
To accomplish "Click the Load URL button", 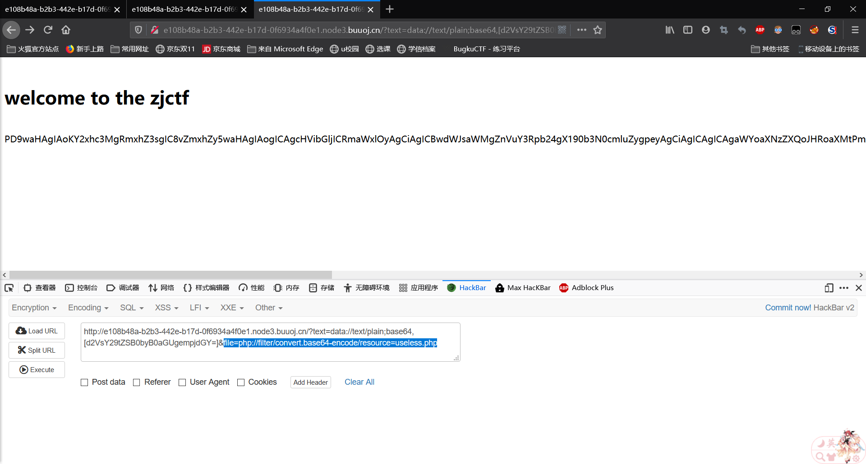I will tap(37, 331).
